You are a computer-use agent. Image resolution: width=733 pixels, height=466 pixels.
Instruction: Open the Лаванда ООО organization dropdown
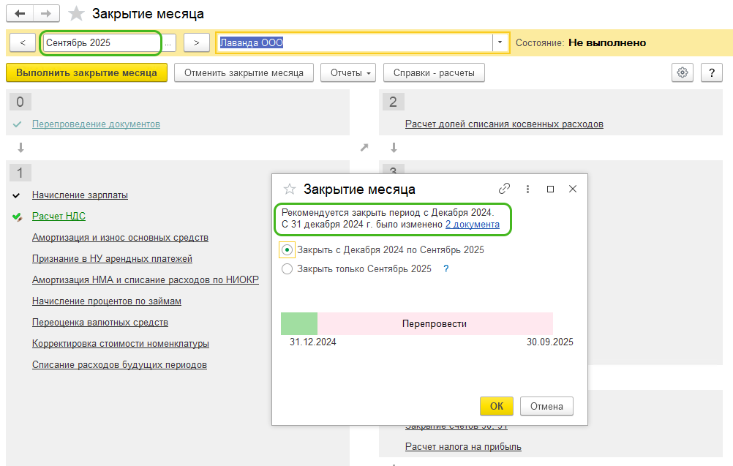coord(500,42)
